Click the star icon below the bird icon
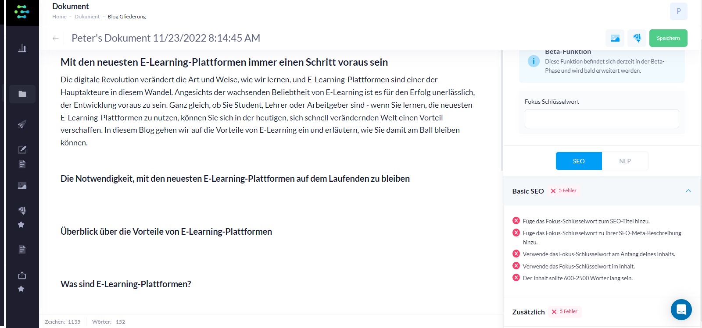Image resolution: width=702 pixels, height=328 pixels. pos(21,225)
